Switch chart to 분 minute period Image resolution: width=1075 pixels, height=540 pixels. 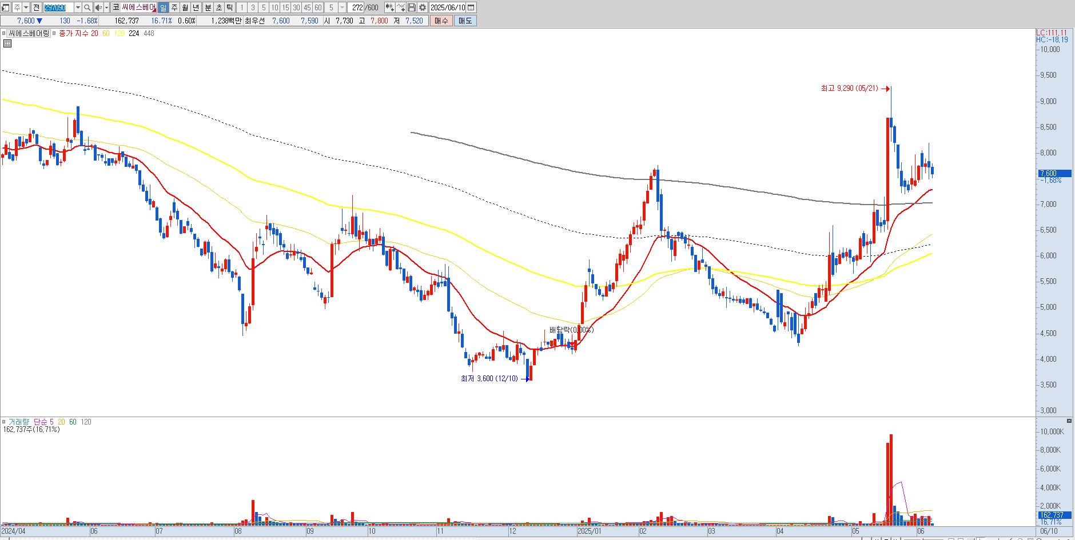tap(208, 7)
